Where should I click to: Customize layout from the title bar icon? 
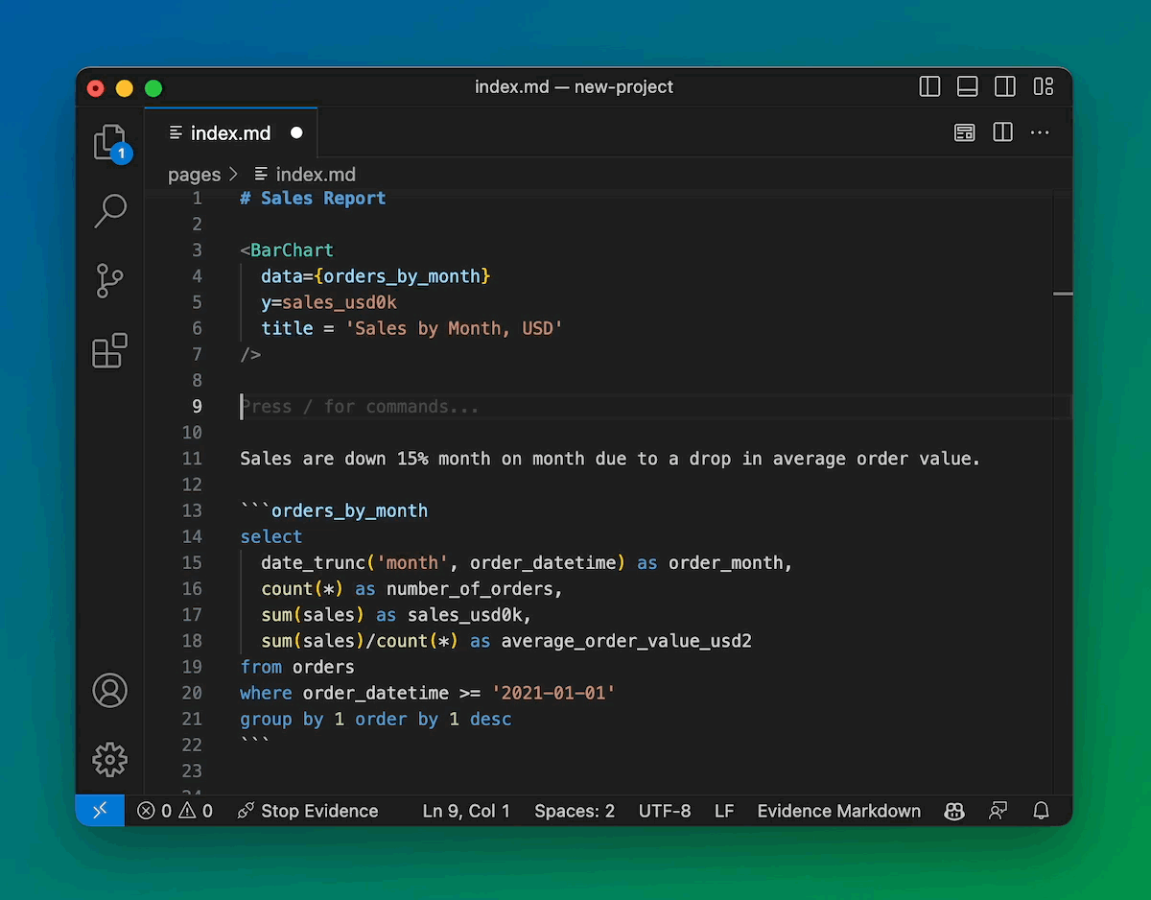[1044, 86]
